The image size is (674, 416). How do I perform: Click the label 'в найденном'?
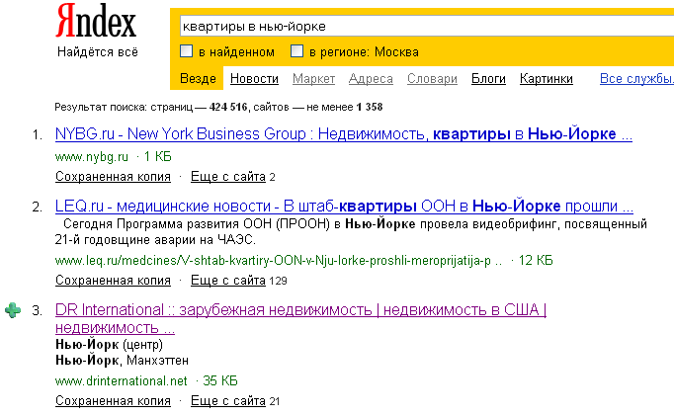coord(236,52)
